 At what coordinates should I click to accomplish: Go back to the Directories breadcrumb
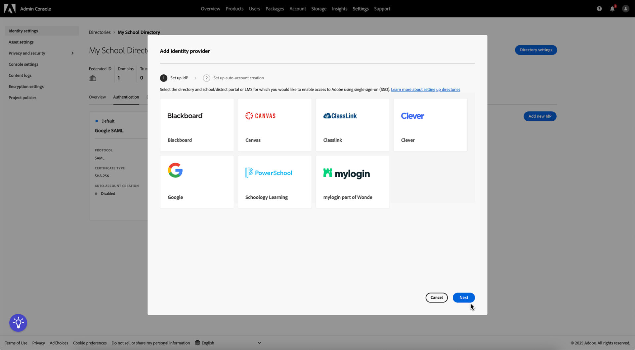[100, 32]
